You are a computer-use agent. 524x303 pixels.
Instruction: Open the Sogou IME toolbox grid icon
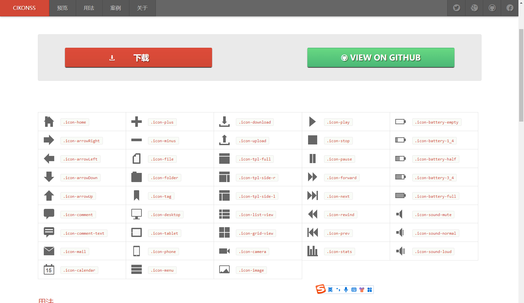(369, 290)
